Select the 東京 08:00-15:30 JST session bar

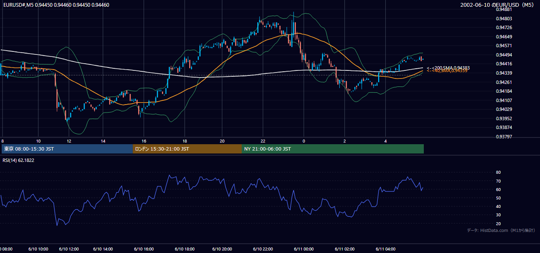[x=67, y=149]
